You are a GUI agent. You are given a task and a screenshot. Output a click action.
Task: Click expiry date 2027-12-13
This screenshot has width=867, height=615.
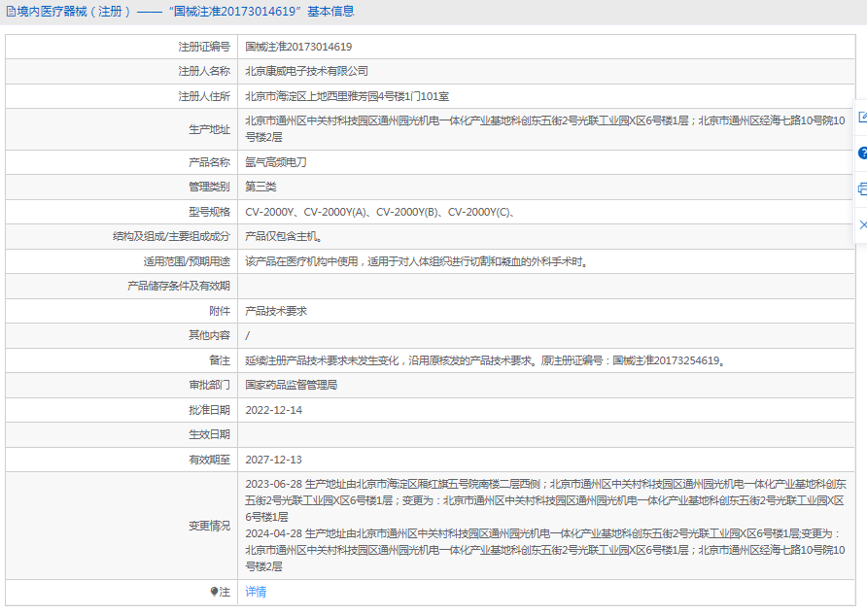(273, 460)
